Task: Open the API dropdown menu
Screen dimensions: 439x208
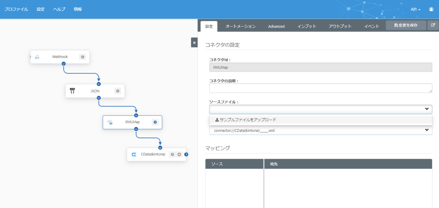Action: point(415,9)
